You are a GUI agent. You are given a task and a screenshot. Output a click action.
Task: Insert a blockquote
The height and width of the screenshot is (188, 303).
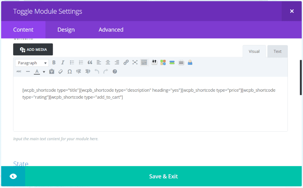point(90,63)
